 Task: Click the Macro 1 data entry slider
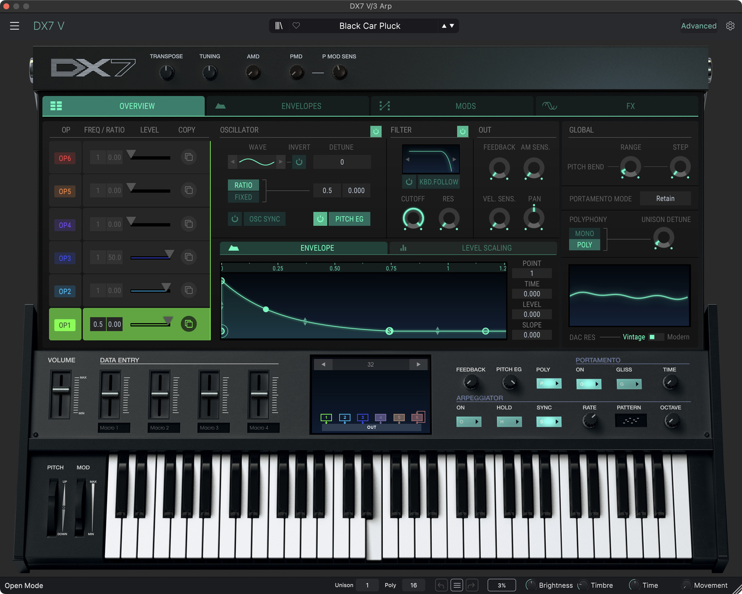click(110, 395)
